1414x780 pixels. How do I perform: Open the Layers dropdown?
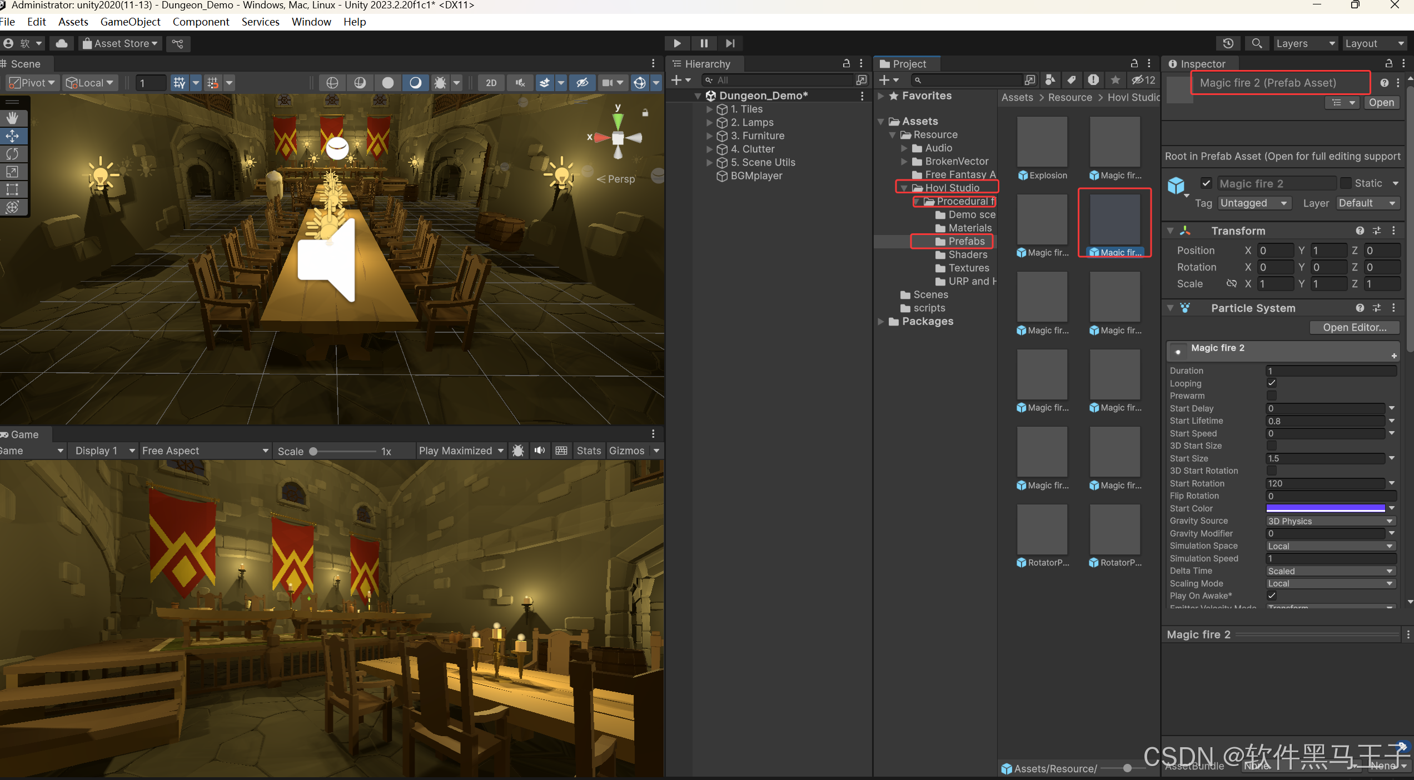pyautogui.click(x=1304, y=43)
